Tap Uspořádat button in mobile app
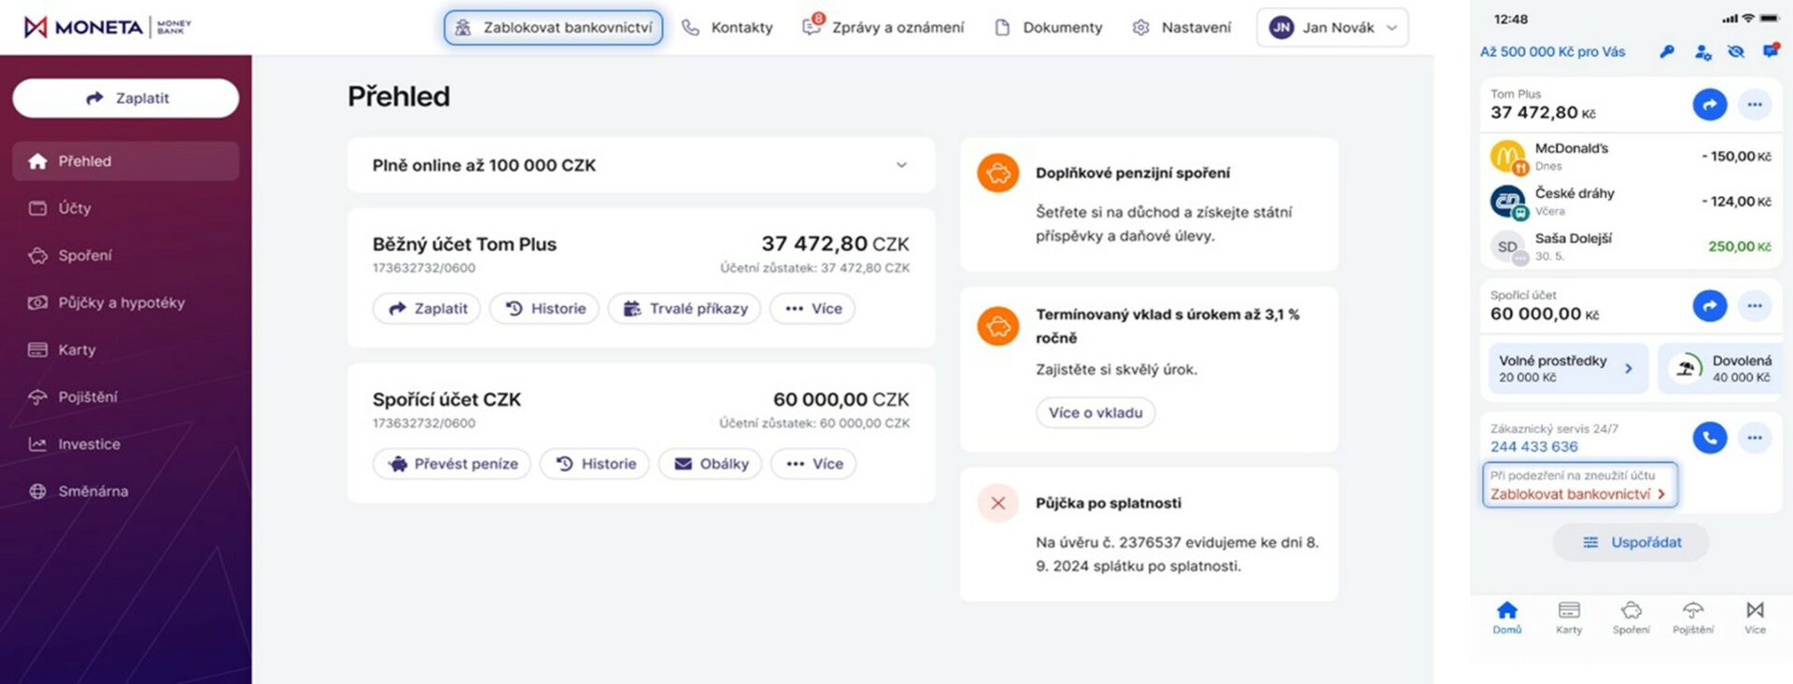 1631,542
